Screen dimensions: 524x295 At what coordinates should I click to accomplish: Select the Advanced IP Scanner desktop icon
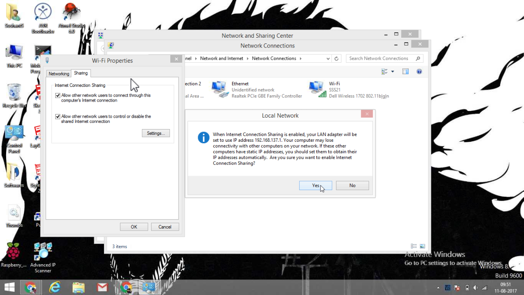(x=43, y=257)
